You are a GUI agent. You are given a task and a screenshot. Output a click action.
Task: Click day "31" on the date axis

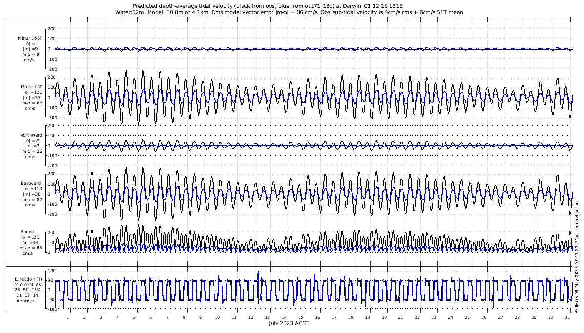tap(567, 317)
